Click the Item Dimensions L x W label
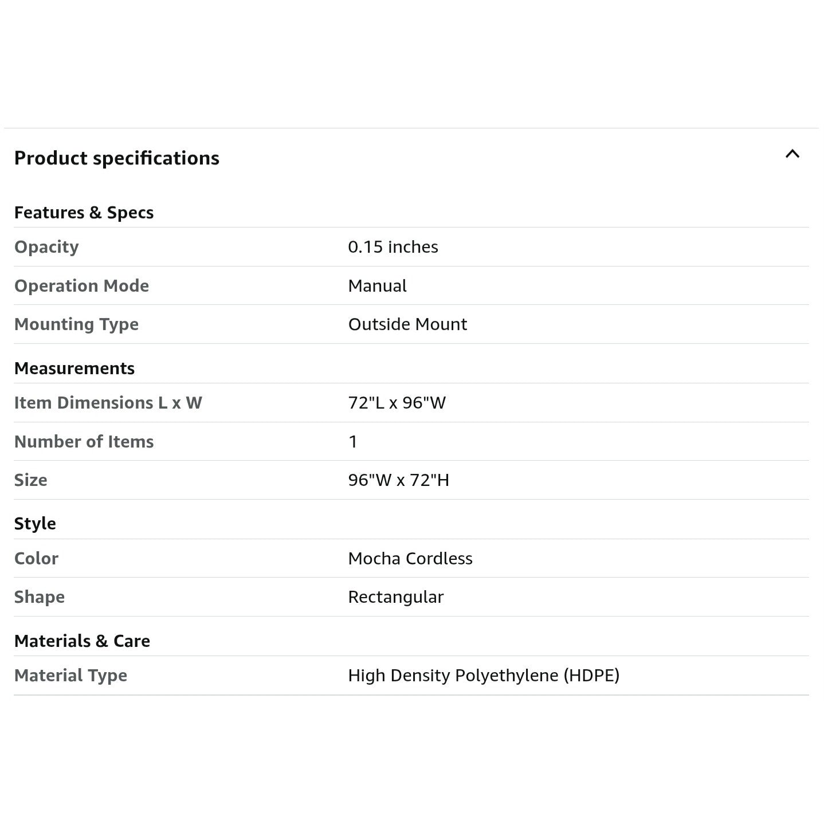The image size is (824, 824). tap(108, 403)
